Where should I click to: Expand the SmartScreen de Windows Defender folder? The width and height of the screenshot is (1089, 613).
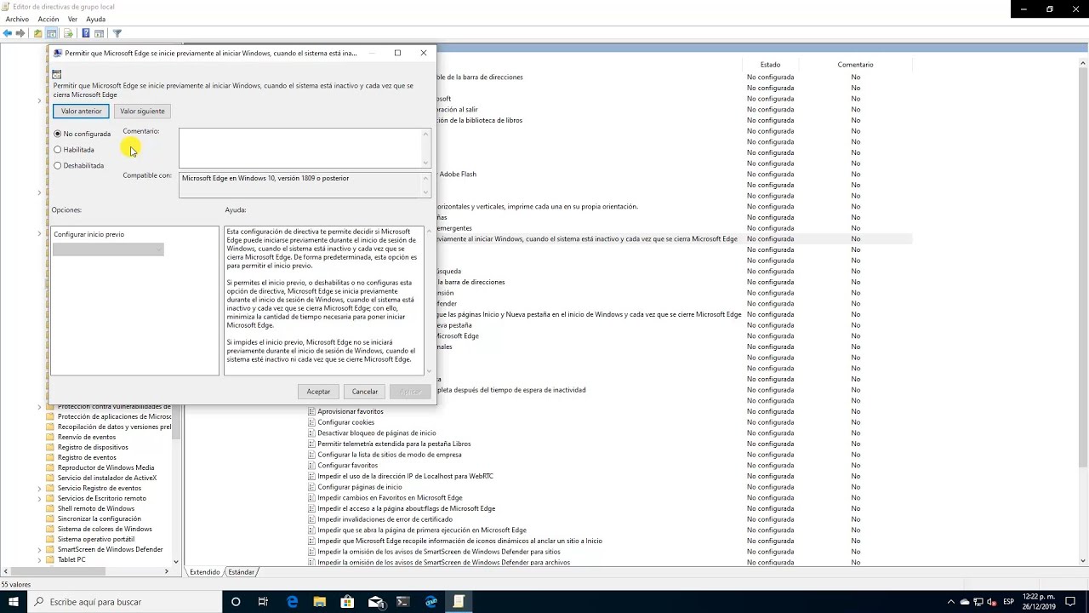click(x=39, y=549)
